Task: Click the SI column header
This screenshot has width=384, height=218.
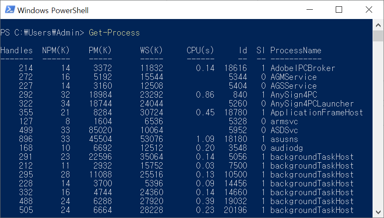Action: tap(260, 51)
